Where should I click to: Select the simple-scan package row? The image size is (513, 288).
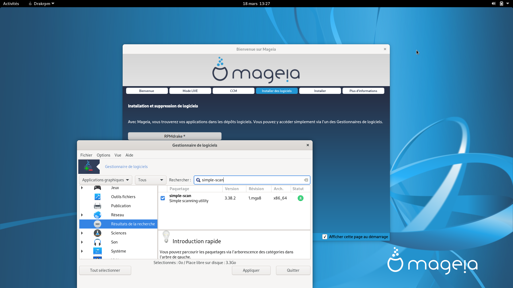tap(234, 198)
